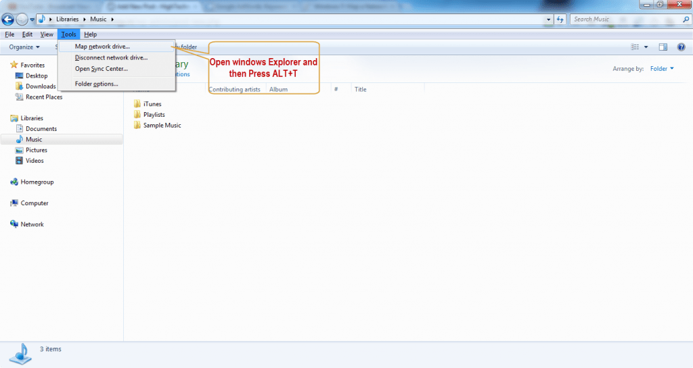This screenshot has width=693, height=368.
Task: Click the Libraries icon in sidebar
Action: [x=14, y=118]
